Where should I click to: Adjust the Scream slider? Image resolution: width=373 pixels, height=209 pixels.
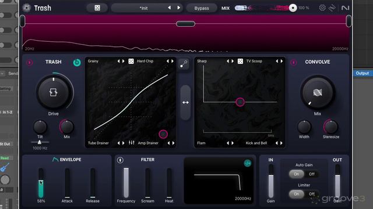[147, 183]
